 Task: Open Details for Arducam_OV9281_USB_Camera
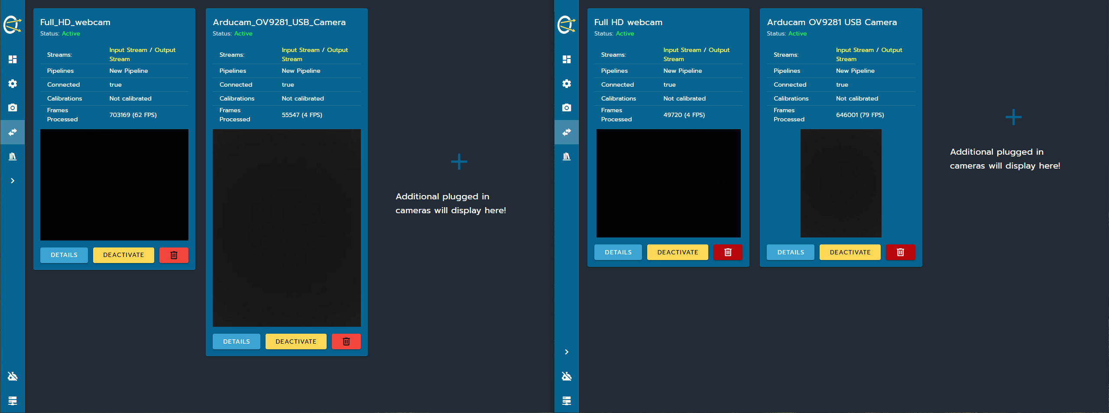tap(236, 341)
